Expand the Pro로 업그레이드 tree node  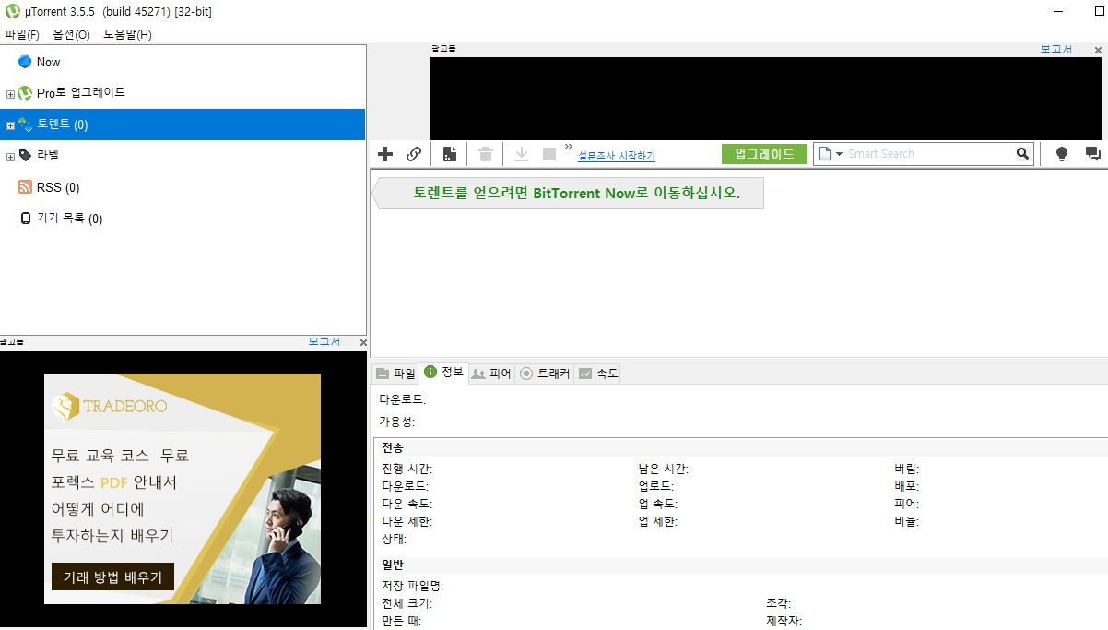(10, 94)
